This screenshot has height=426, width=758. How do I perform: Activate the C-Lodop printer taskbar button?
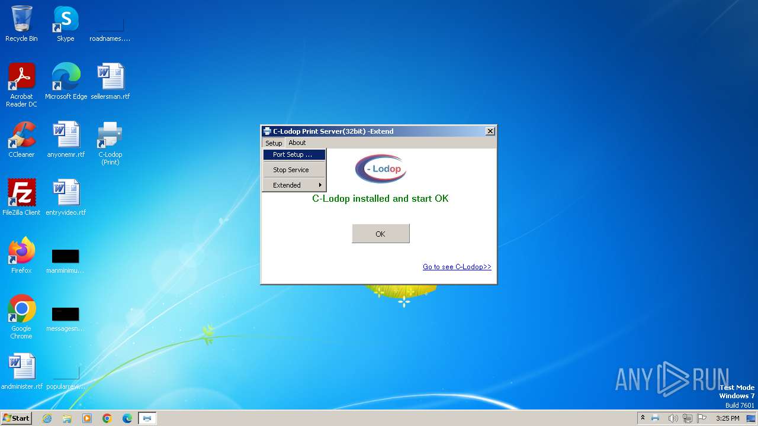147,418
